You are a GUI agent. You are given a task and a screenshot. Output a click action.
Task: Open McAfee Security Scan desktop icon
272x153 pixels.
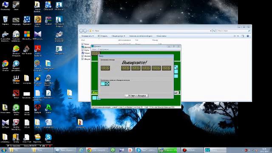coord(16,125)
